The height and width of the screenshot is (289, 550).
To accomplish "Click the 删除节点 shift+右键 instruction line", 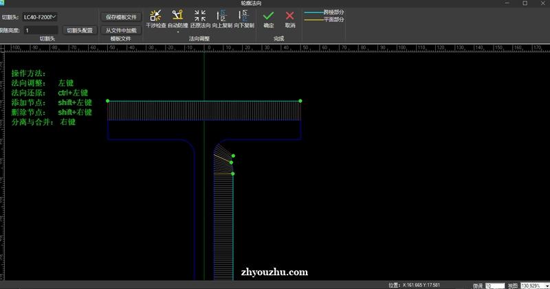I will [52, 113].
